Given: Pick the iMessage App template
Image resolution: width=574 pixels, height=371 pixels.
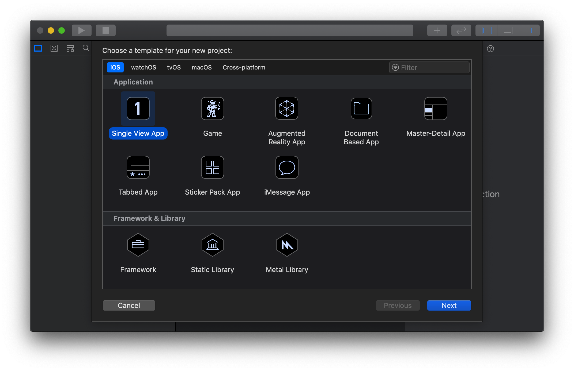Looking at the screenshot, I should tap(287, 167).
